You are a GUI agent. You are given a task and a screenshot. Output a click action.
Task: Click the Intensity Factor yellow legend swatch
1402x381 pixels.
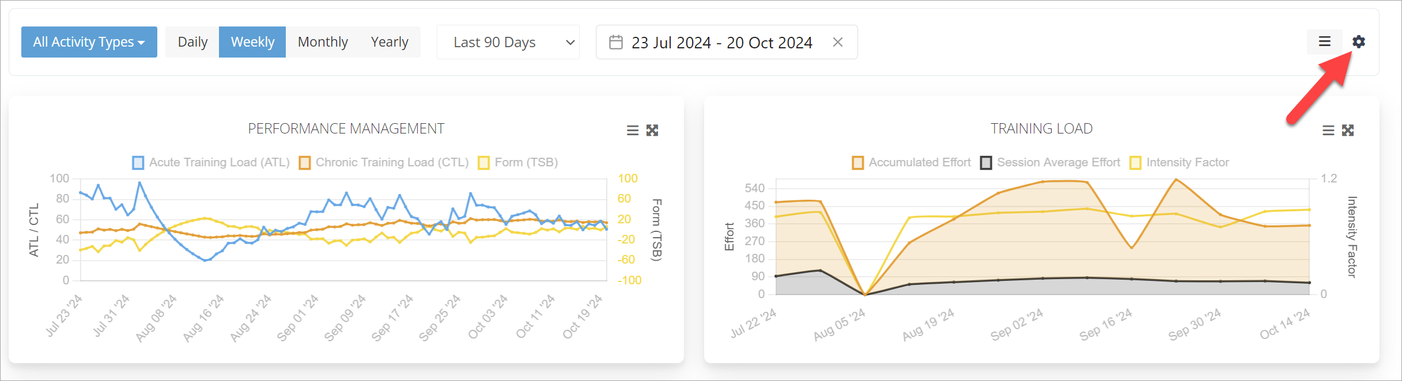coord(1136,163)
